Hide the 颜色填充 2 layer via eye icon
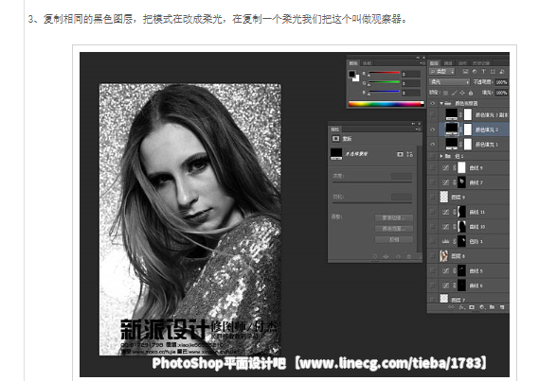 (433, 130)
